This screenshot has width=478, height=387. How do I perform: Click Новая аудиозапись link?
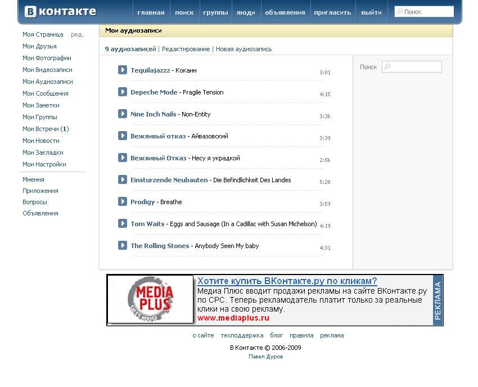243,49
